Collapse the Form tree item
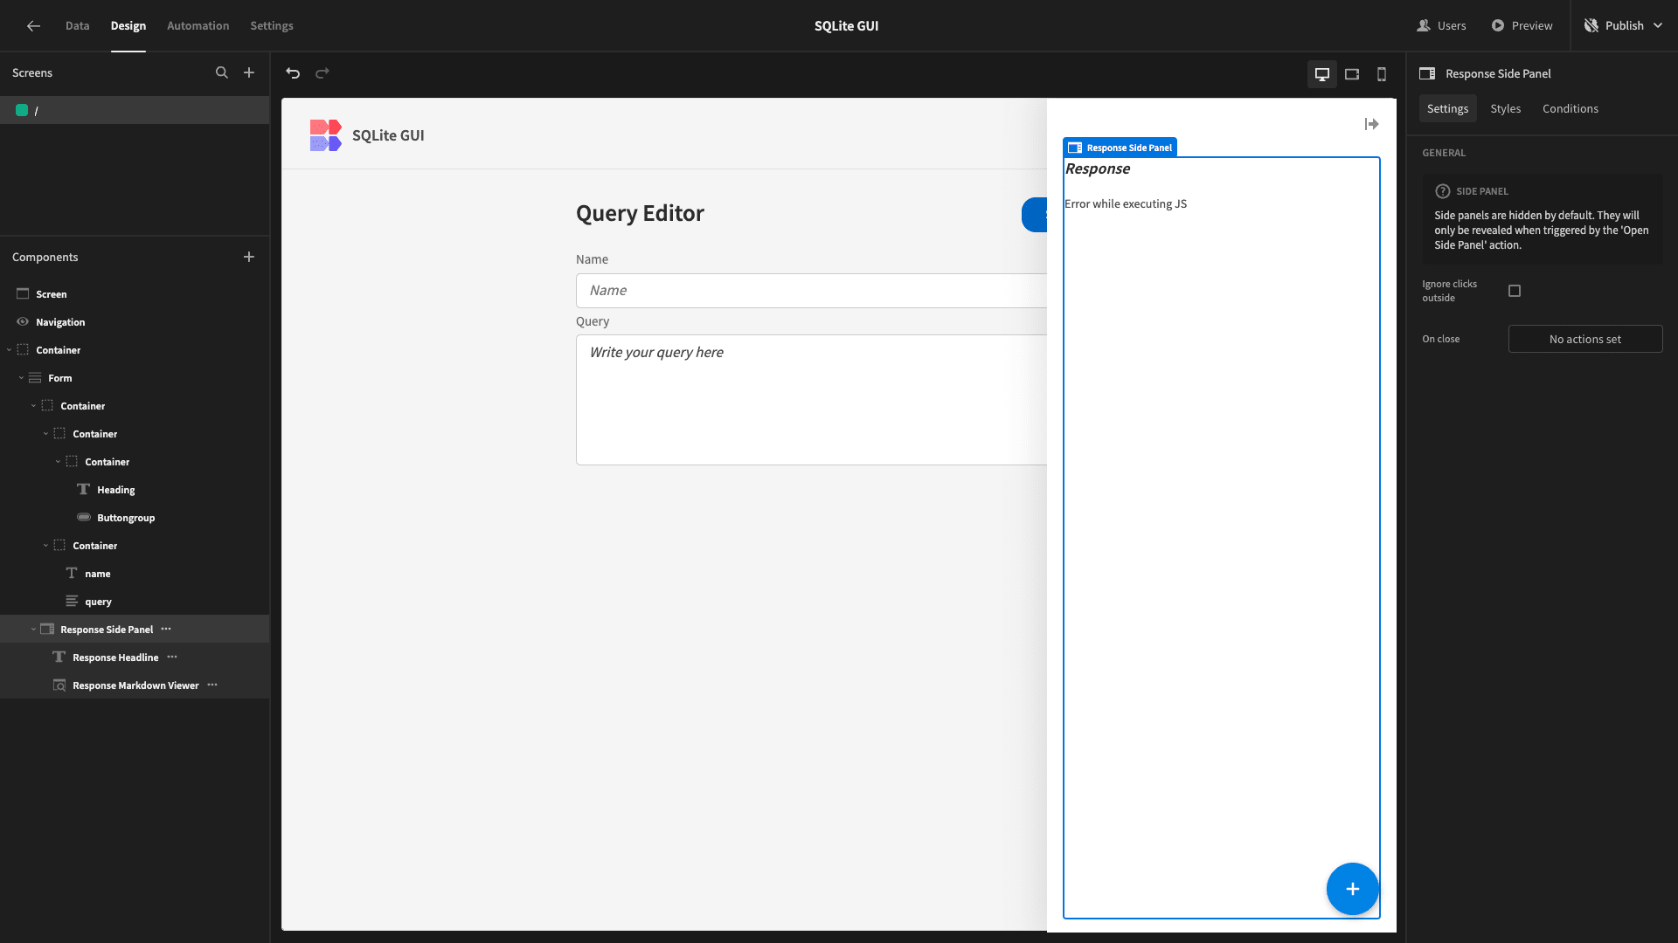The image size is (1678, 943). coord(22,378)
